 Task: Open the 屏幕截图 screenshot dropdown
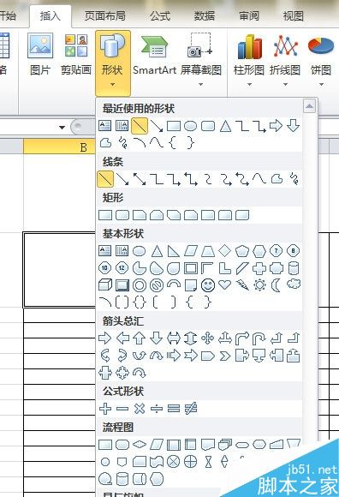[x=200, y=60]
